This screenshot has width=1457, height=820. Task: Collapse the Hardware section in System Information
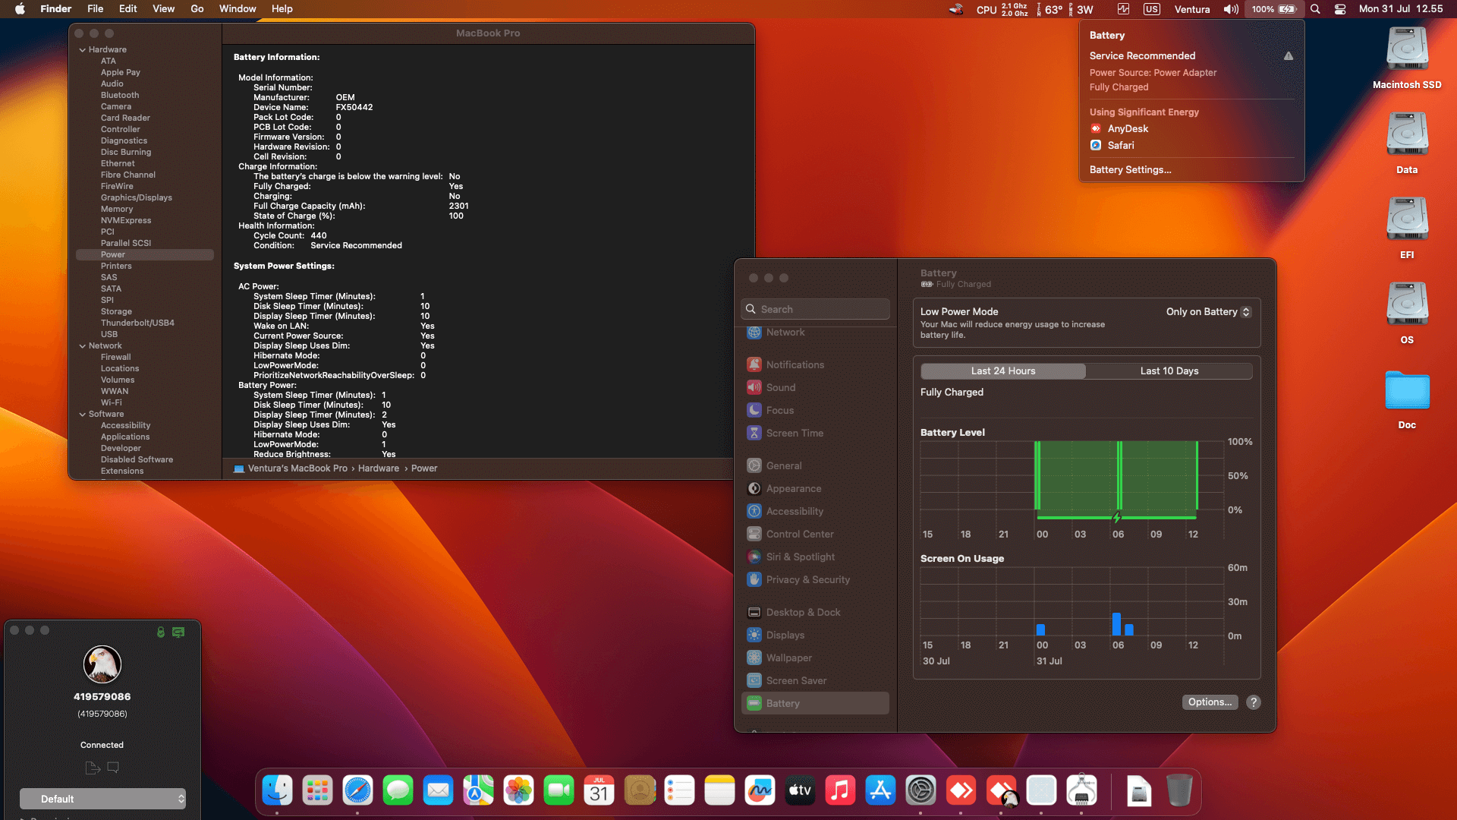pyautogui.click(x=82, y=50)
